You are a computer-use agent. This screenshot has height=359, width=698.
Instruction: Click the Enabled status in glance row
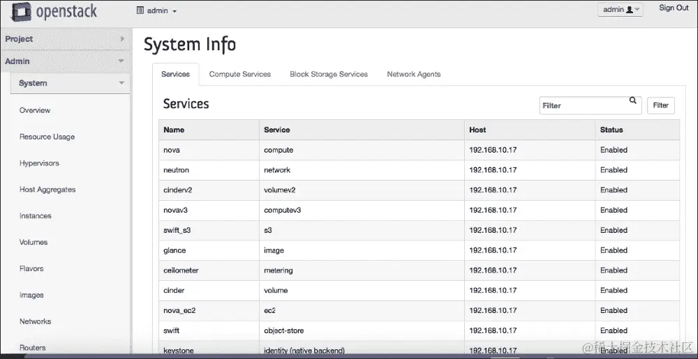[x=614, y=250]
